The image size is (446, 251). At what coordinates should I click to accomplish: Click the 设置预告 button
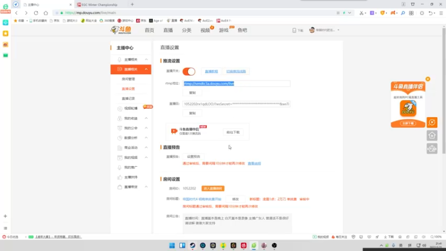(193, 157)
